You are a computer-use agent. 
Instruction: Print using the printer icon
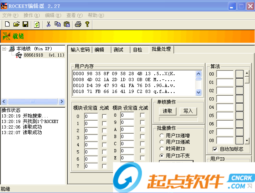point(78,25)
